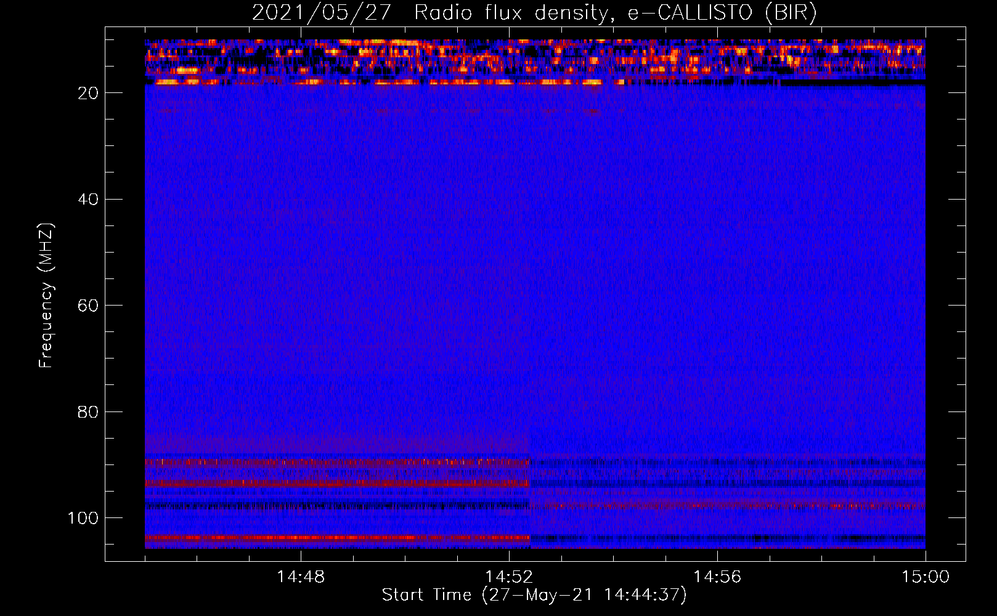Click the 20 MHz frequency tick label
Image resolution: width=997 pixels, height=616 pixels.
click(88, 93)
